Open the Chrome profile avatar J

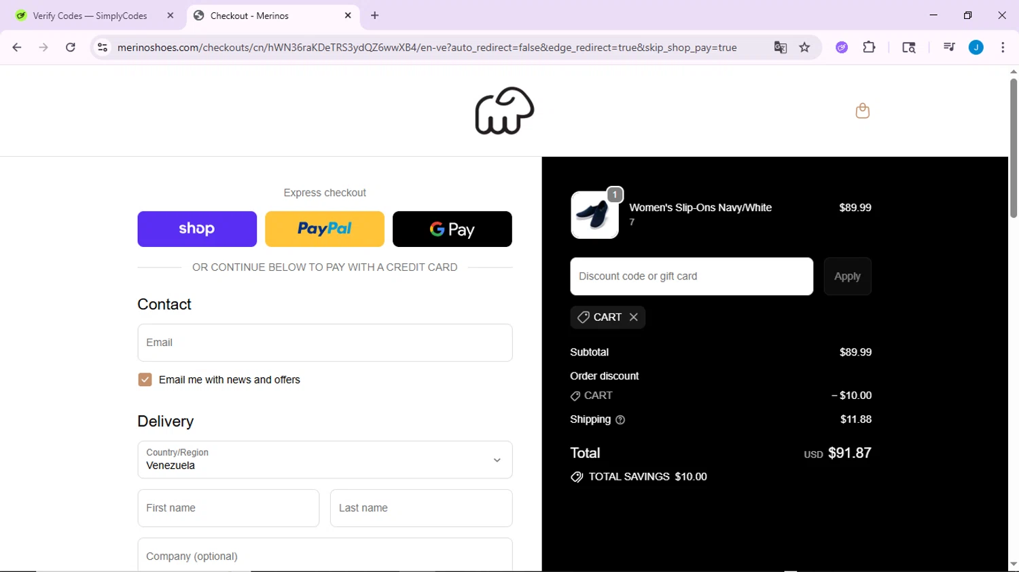[976, 47]
